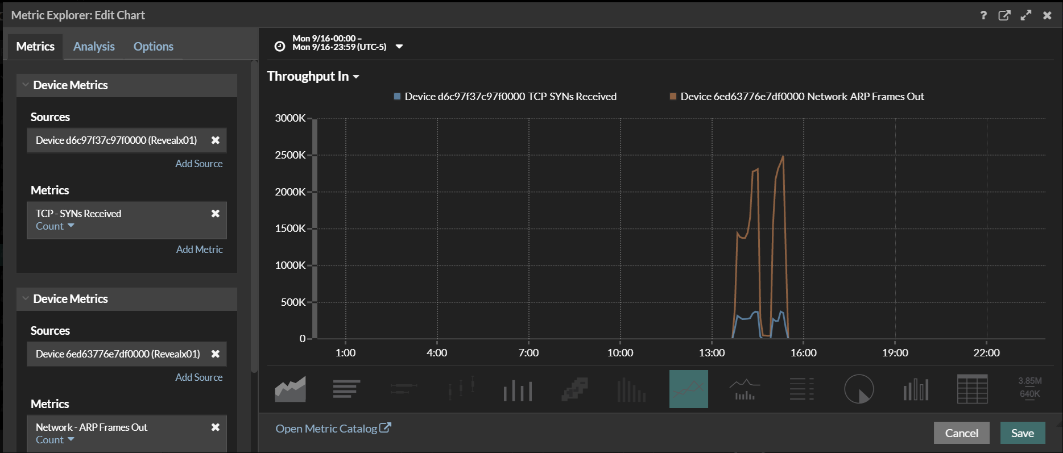1063x453 pixels.
Task: Open the time interval dropdown
Action: pyautogui.click(x=399, y=47)
